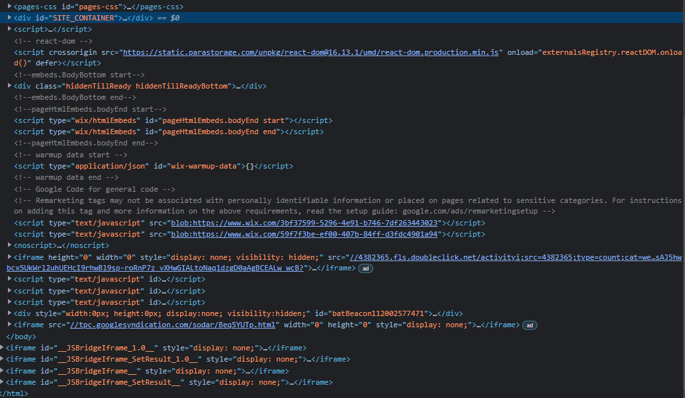Click the ad badge after googlesyndication iframe
Image resolution: width=685 pixels, height=398 pixels.
(x=529, y=325)
